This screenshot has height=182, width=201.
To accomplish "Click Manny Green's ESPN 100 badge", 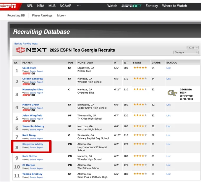I will (29, 110).
